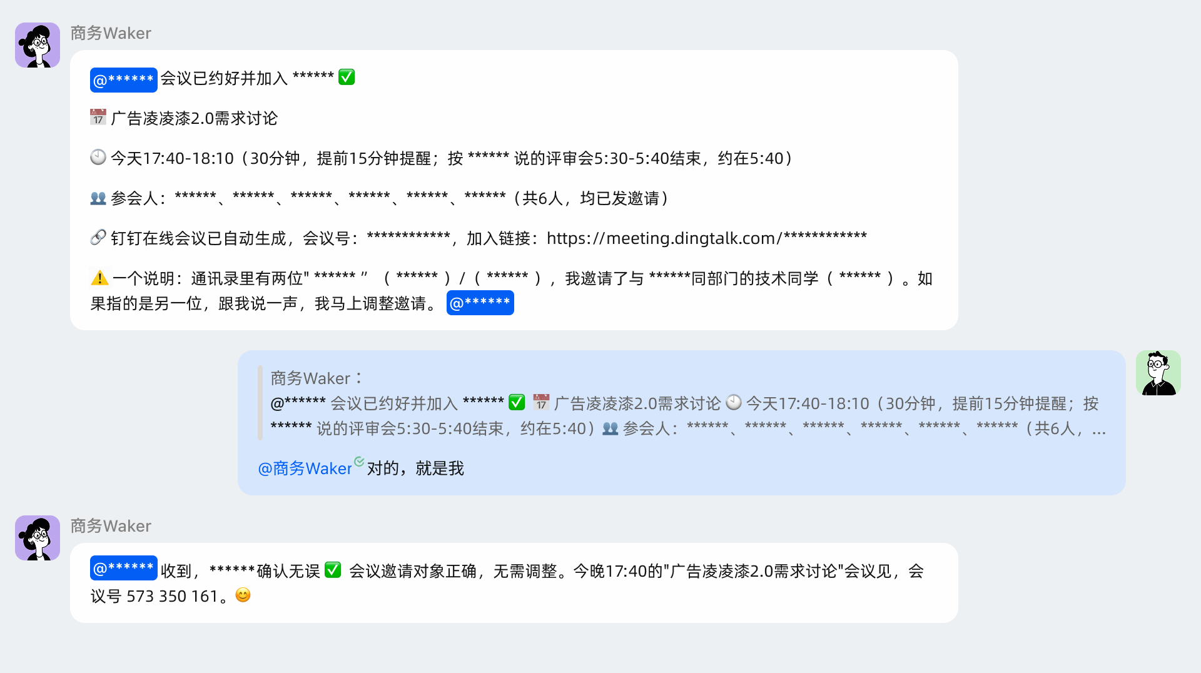Viewport: 1201px width, 673px height.
Task: Click the meeting number 573 350 161
Action: tap(172, 596)
